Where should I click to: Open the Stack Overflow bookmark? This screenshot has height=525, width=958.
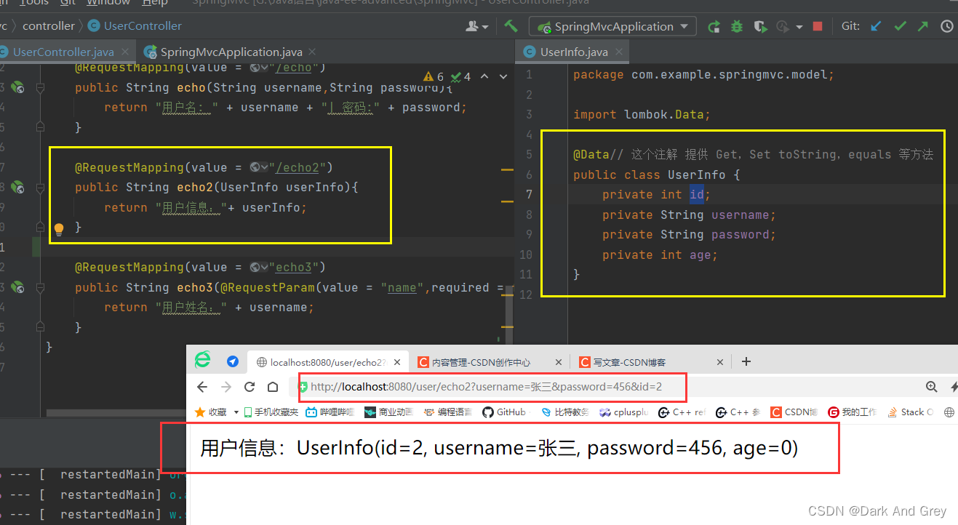[x=911, y=412]
